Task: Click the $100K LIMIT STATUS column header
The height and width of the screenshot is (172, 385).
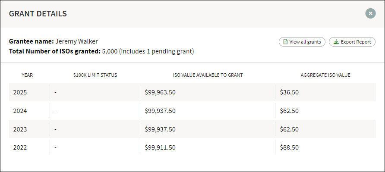Action: (95, 75)
